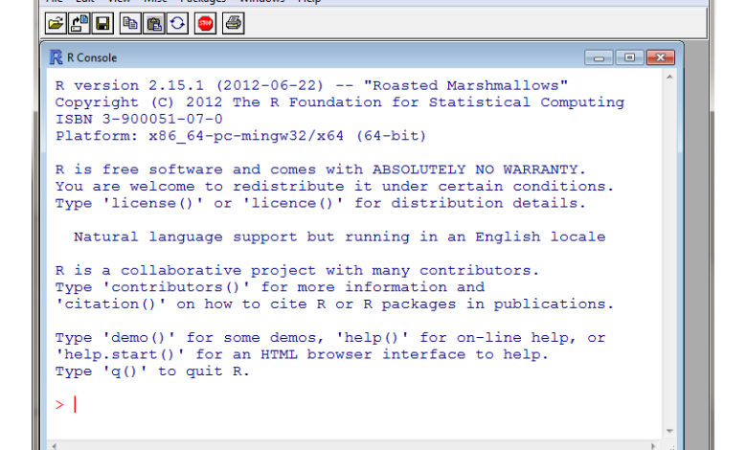Click the text "R version 2.15.1"
Image resolution: width=747 pixels, height=450 pixels.
[x=129, y=86]
